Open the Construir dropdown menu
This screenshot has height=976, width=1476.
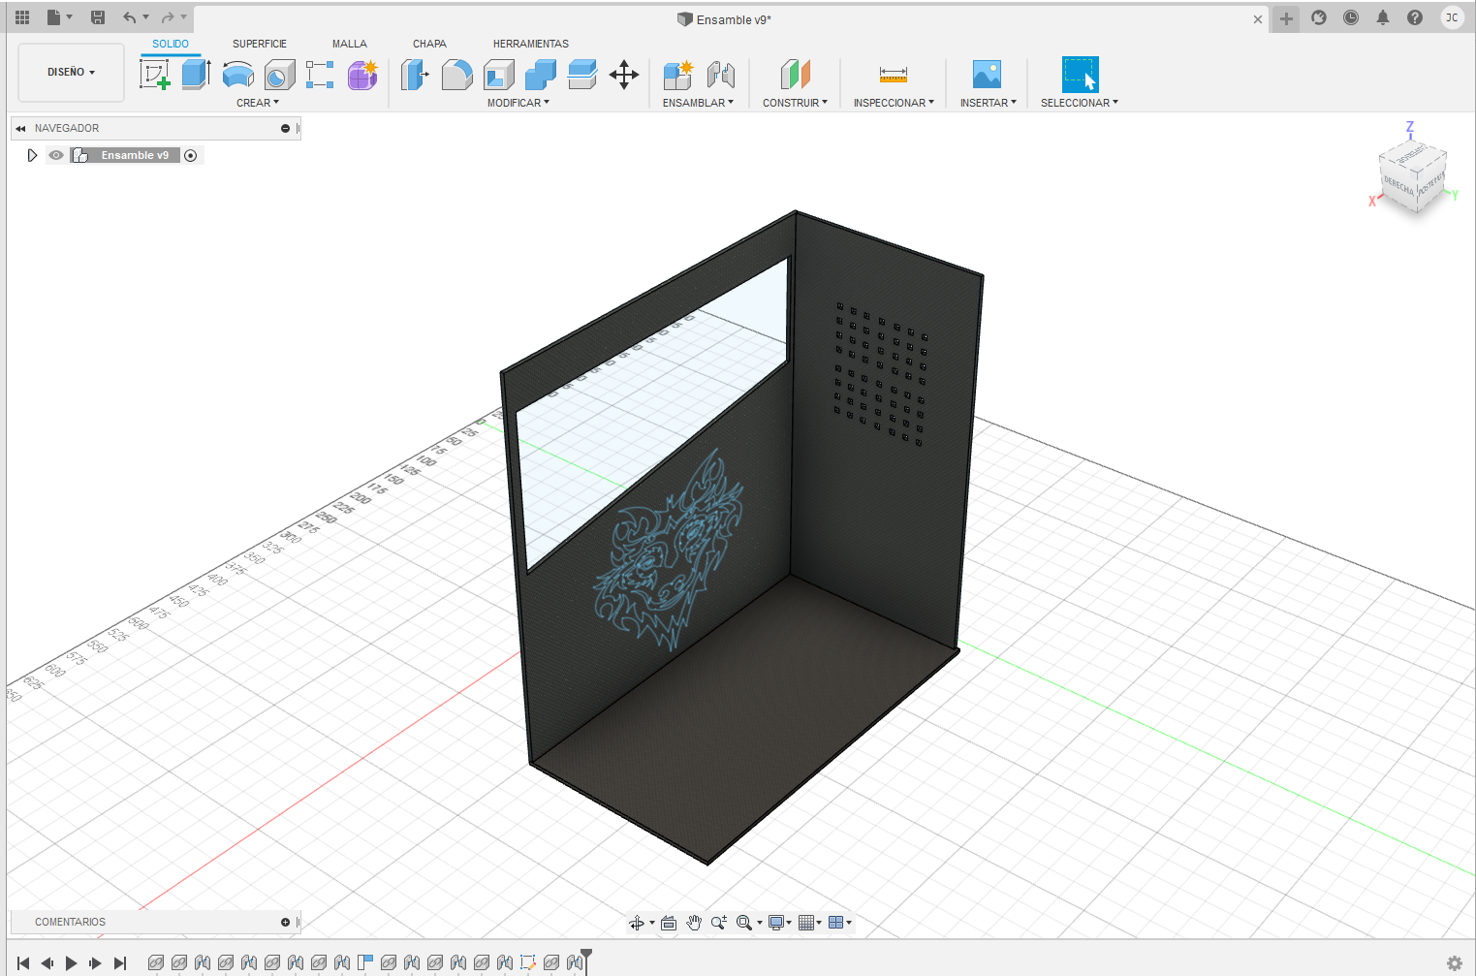pyautogui.click(x=796, y=103)
